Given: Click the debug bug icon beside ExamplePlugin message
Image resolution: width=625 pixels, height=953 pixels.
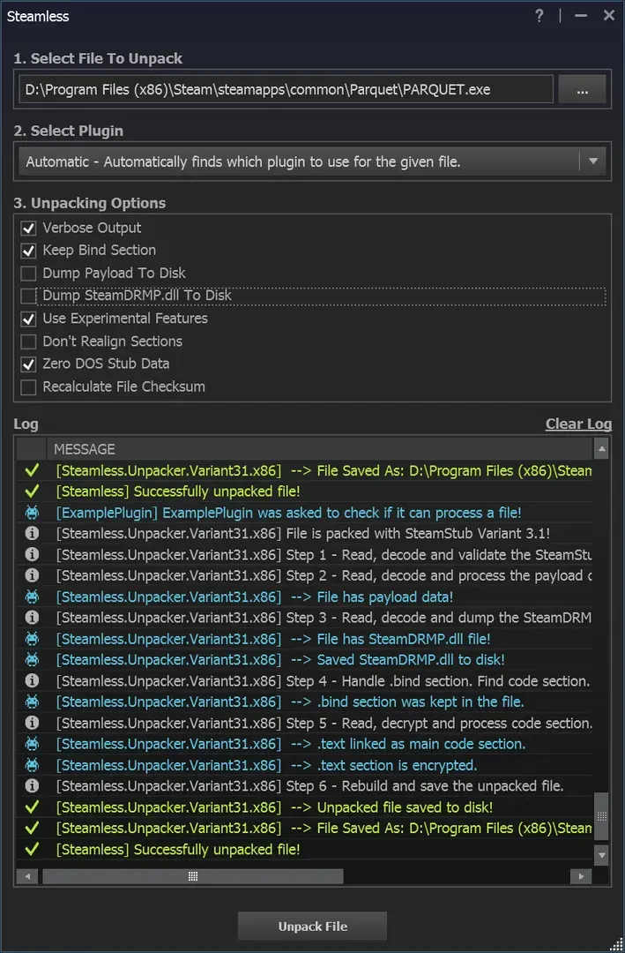Looking at the screenshot, I should pyautogui.click(x=32, y=513).
